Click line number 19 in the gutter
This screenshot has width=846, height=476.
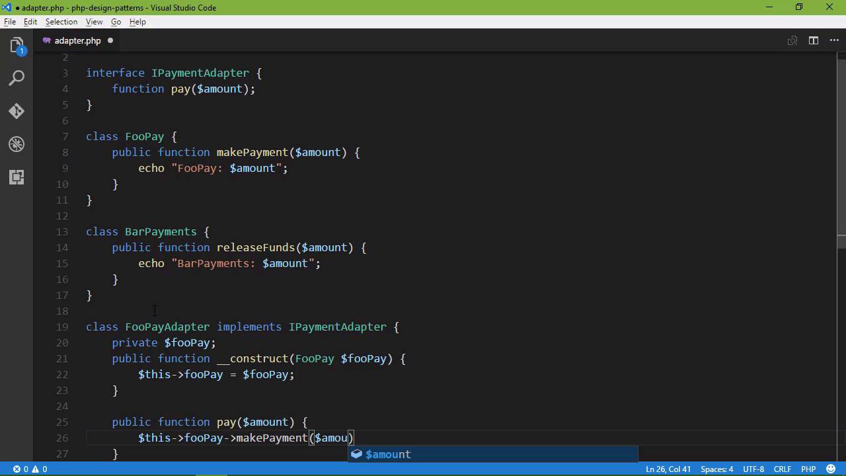(x=61, y=327)
